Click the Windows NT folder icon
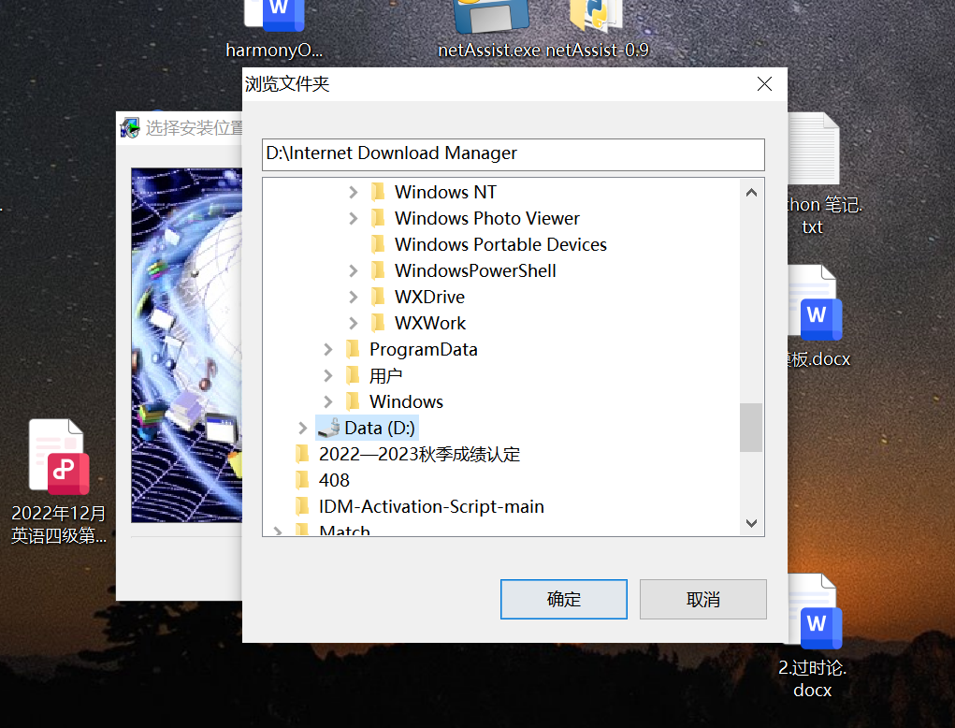 (378, 193)
